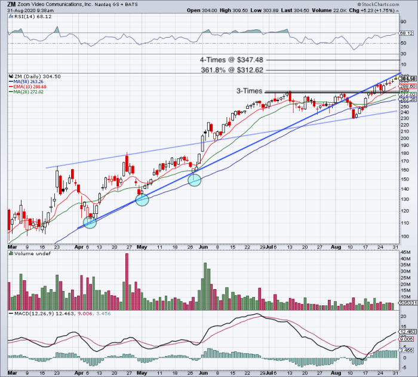Click the MACD(12,26,9) indicator label
Viewport: 418px width, 377px height.
coord(34,314)
